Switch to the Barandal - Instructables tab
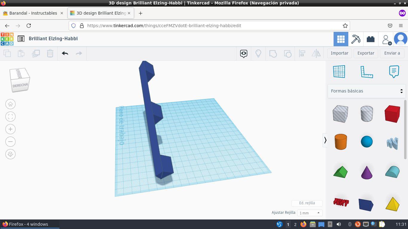 click(x=33, y=13)
